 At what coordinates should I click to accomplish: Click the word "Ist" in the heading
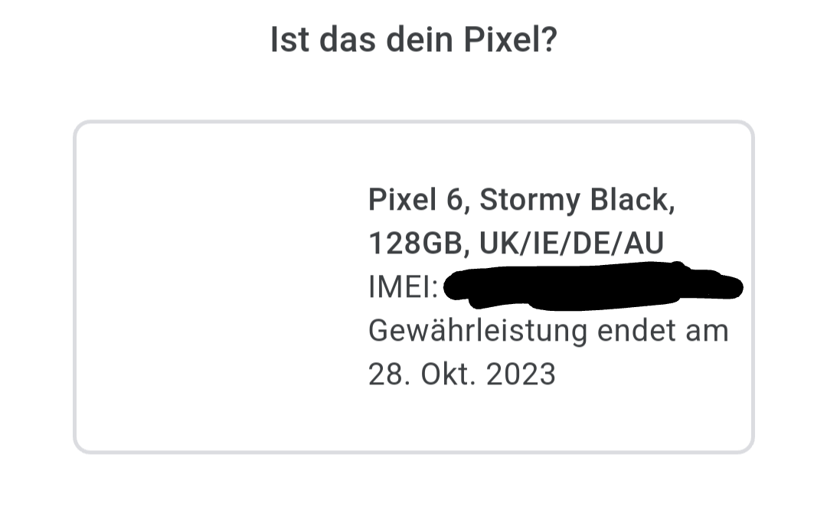(x=289, y=40)
